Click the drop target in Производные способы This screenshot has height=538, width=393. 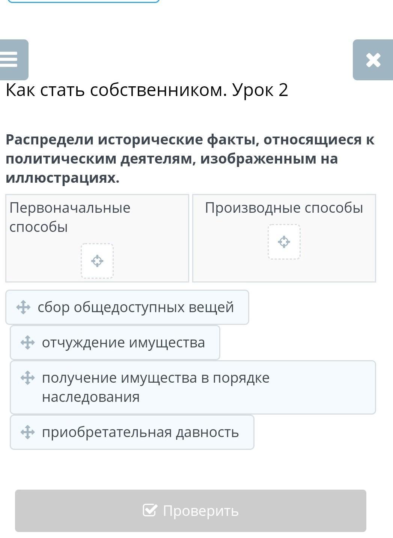click(284, 242)
